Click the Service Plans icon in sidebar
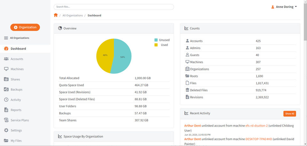This screenshot has width=307, height=146. [6, 120]
